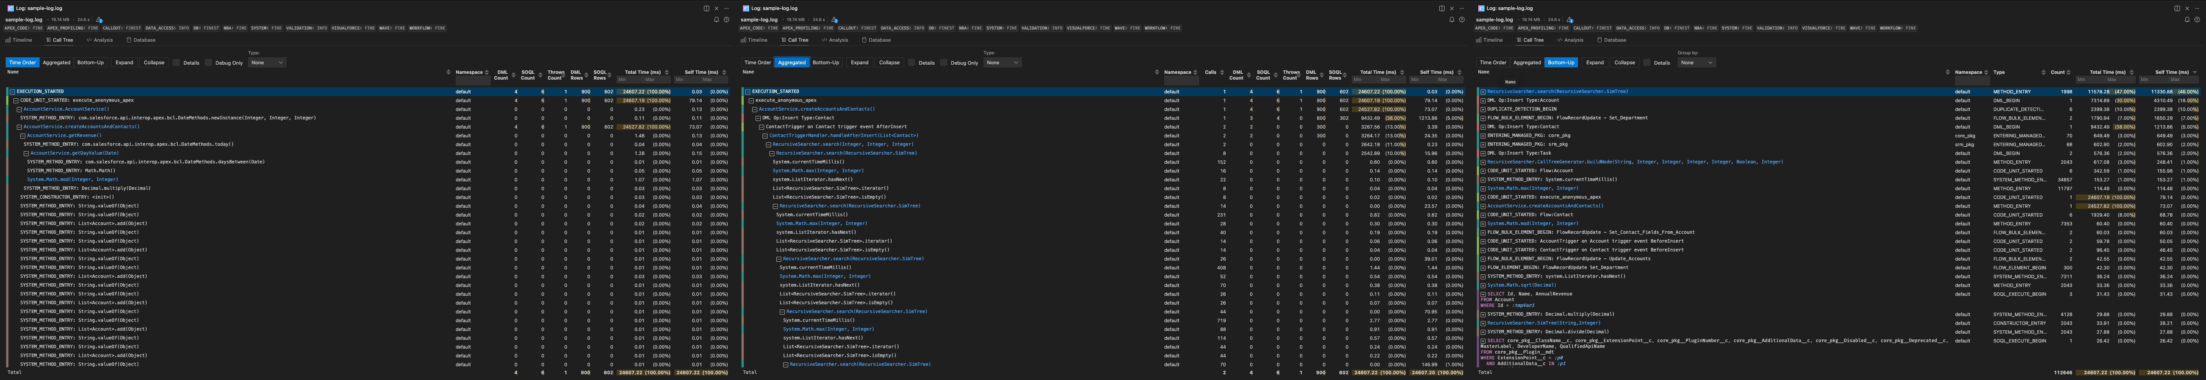Open the Type dropdown in the middle panel
The width and height of the screenshot is (2206, 380).
click(1002, 62)
